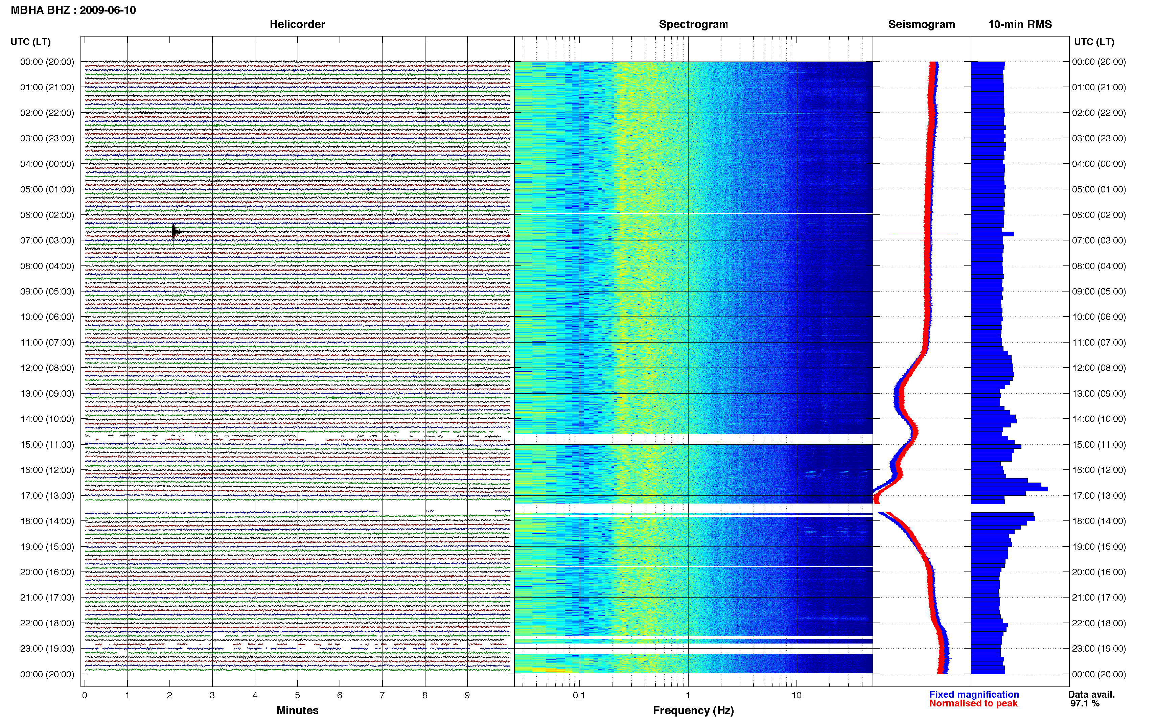
Task: Click right-side time label '17:00 (13:00)'
Action: pos(1099,496)
